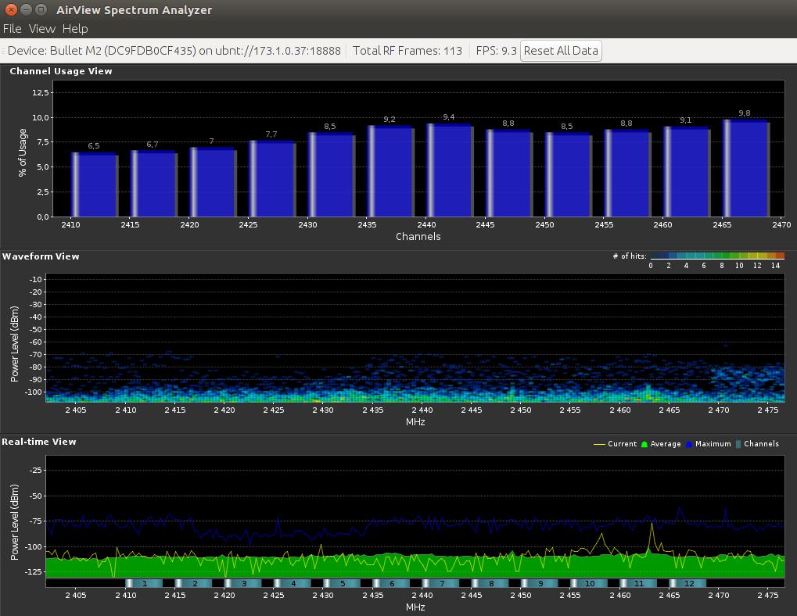This screenshot has width=797, height=616.
Task: Select the 2430 usage bar labeled 8,5
Action: pos(332,174)
